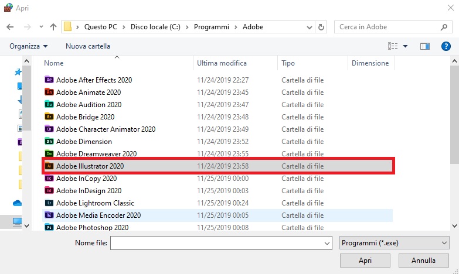Click the folder icon in address bar
This screenshot has height=274, width=459.
click(x=67, y=26)
